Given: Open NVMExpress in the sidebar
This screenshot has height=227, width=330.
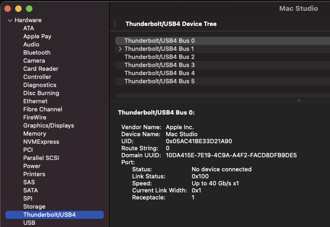Looking at the screenshot, I should [x=41, y=142].
